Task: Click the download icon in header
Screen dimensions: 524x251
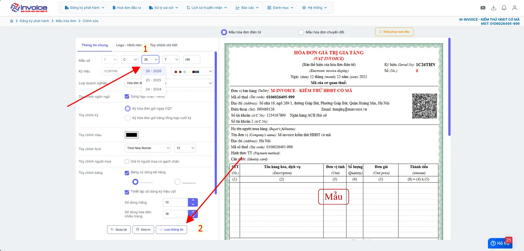Action: click(x=493, y=8)
